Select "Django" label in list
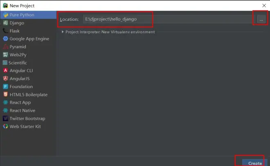The width and height of the screenshot is (270, 166). (17, 23)
